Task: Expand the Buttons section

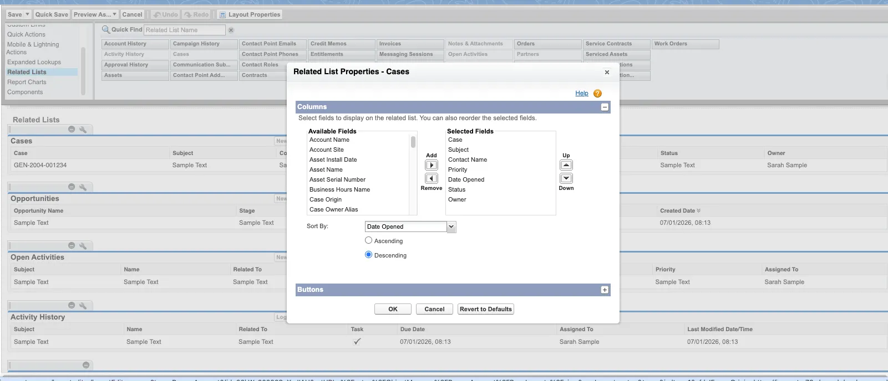Action: click(x=605, y=290)
